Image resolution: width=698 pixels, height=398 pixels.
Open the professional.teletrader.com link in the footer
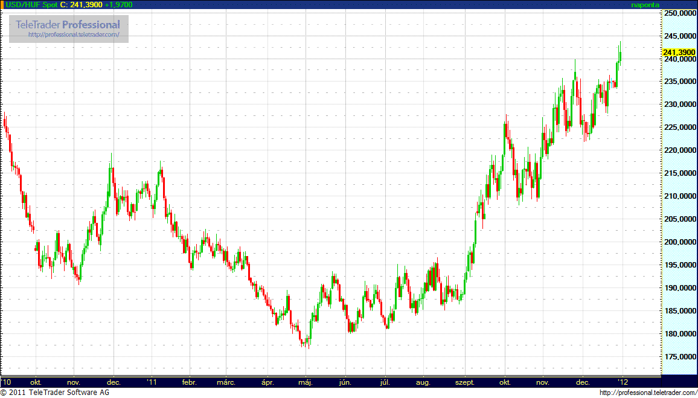pos(648,393)
